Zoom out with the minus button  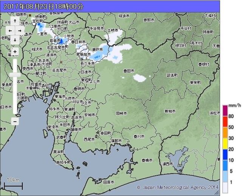15,121
